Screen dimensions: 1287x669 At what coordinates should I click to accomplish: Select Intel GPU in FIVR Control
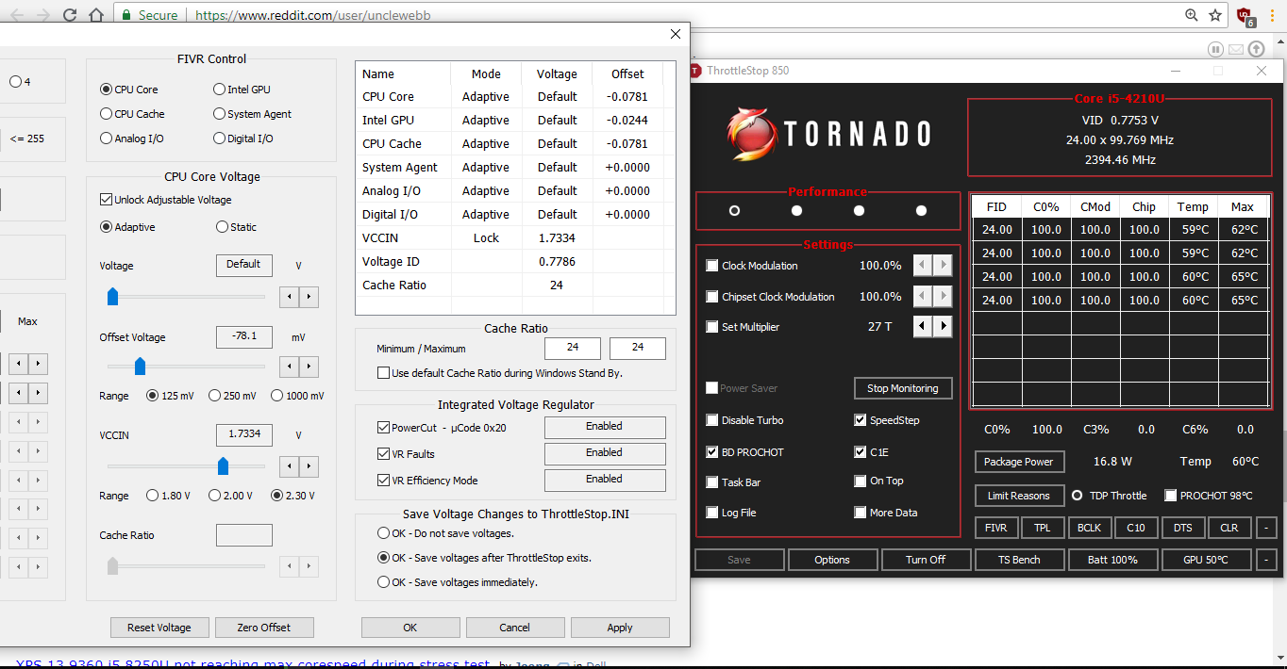pos(219,90)
